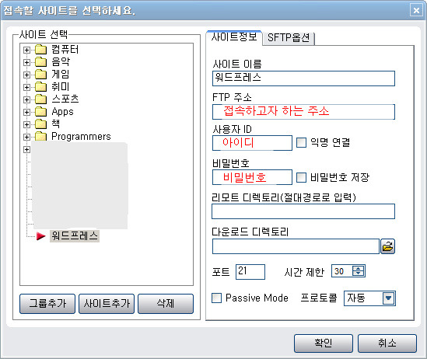Screen dimensions: 427x359
Task: Expand the 취미 folder node
Action: tap(26, 87)
